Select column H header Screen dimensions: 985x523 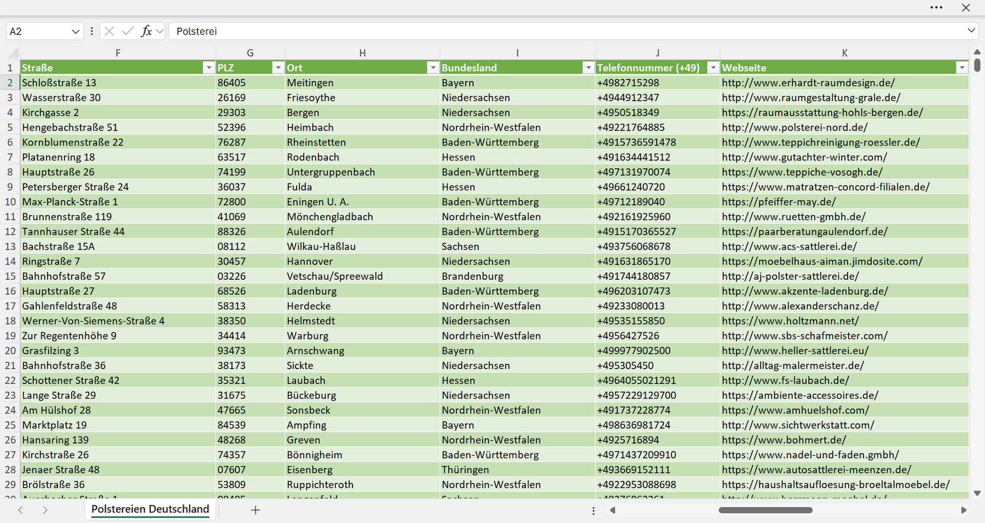pos(362,53)
